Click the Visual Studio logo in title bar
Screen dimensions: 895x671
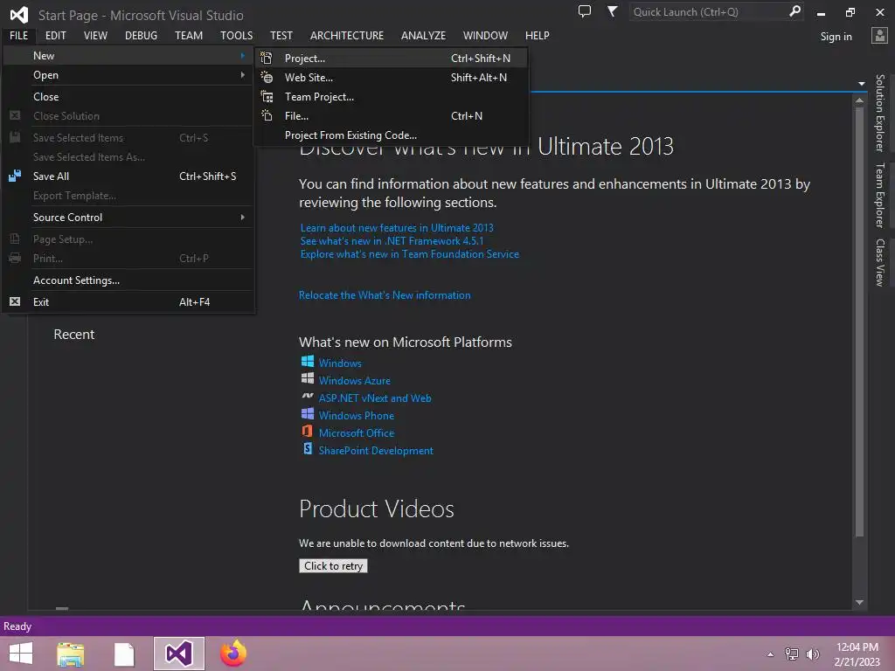click(x=19, y=15)
